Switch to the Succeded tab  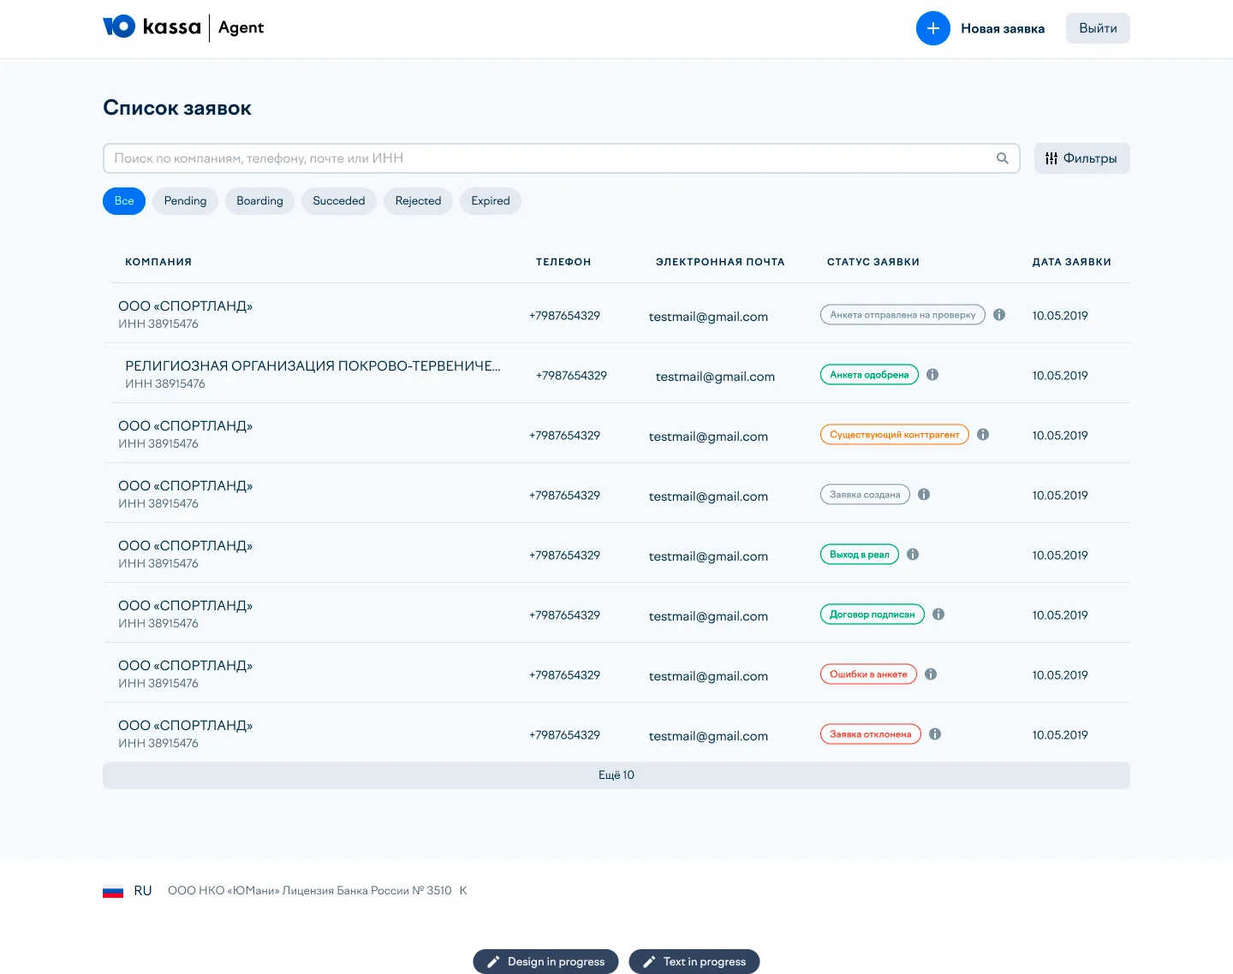(338, 201)
